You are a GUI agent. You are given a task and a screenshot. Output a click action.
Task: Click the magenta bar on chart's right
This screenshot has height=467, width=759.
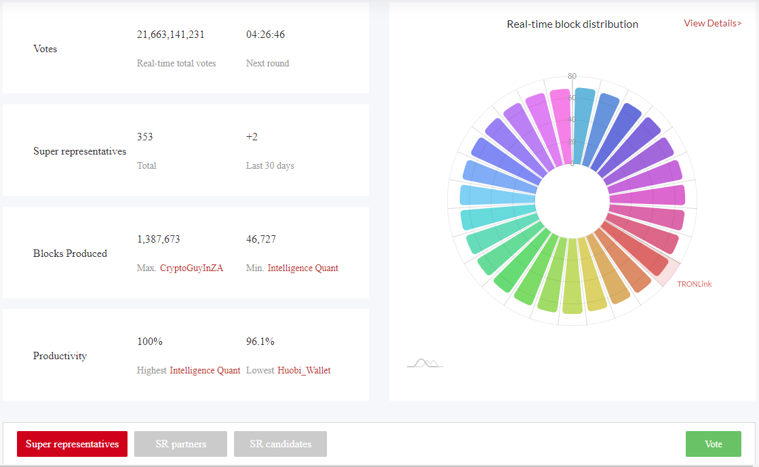(646, 195)
